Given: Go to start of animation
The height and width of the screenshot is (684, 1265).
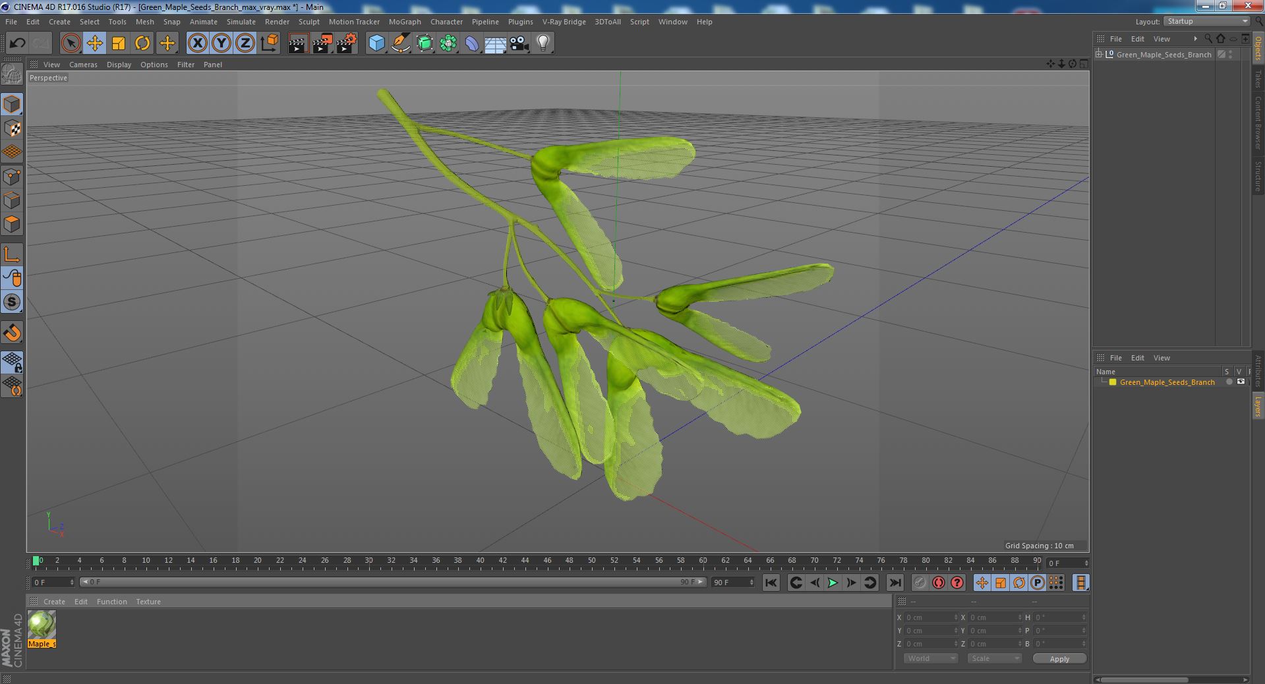Looking at the screenshot, I should click(x=771, y=583).
